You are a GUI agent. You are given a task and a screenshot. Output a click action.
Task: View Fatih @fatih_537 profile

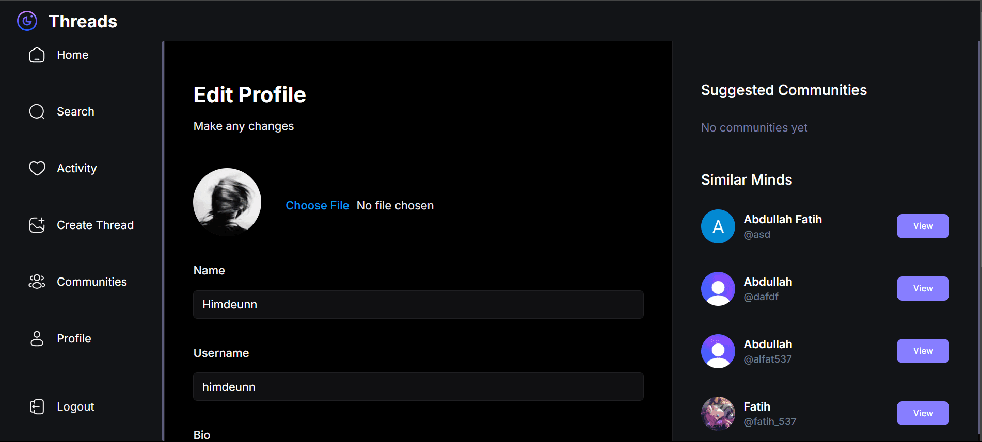click(x=922, y=413)
